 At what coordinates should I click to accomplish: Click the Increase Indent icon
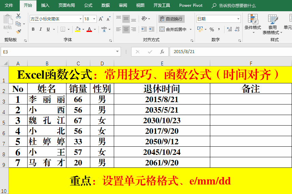(x=152, y=30)
